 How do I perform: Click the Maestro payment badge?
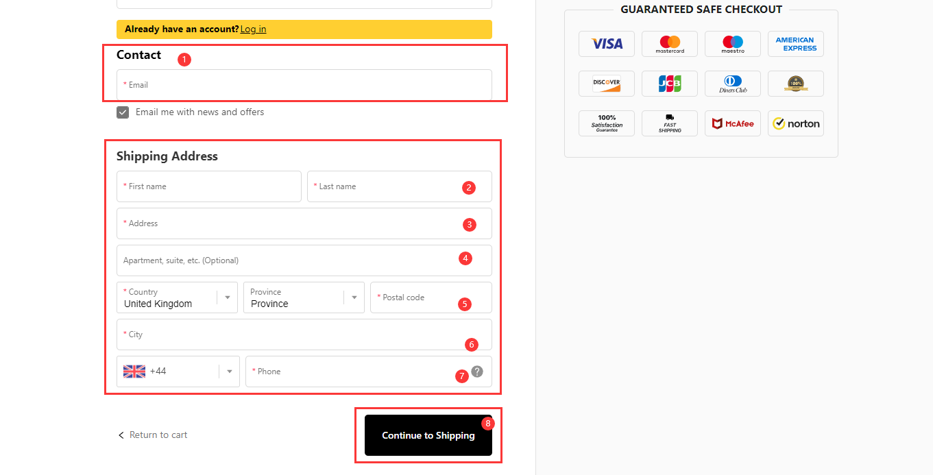[x=732, y=44]
